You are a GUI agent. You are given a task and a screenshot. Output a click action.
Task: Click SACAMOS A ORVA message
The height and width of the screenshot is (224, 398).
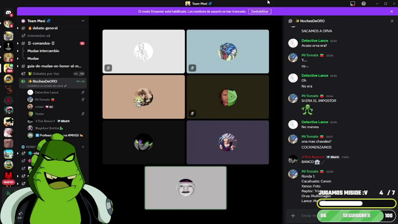(317, 31)
